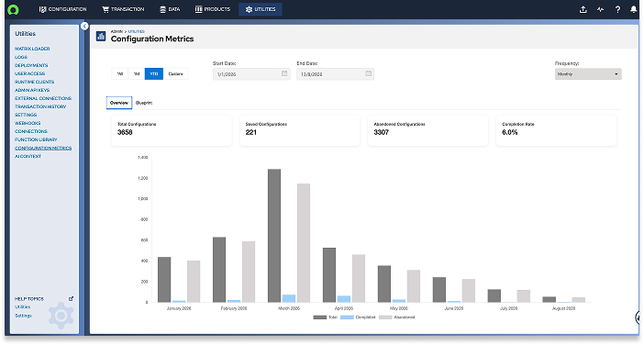The height and width of the screenshot is (345, 644).
Task: Click the Saved Configurations value 221
Action: click(251, 132)
